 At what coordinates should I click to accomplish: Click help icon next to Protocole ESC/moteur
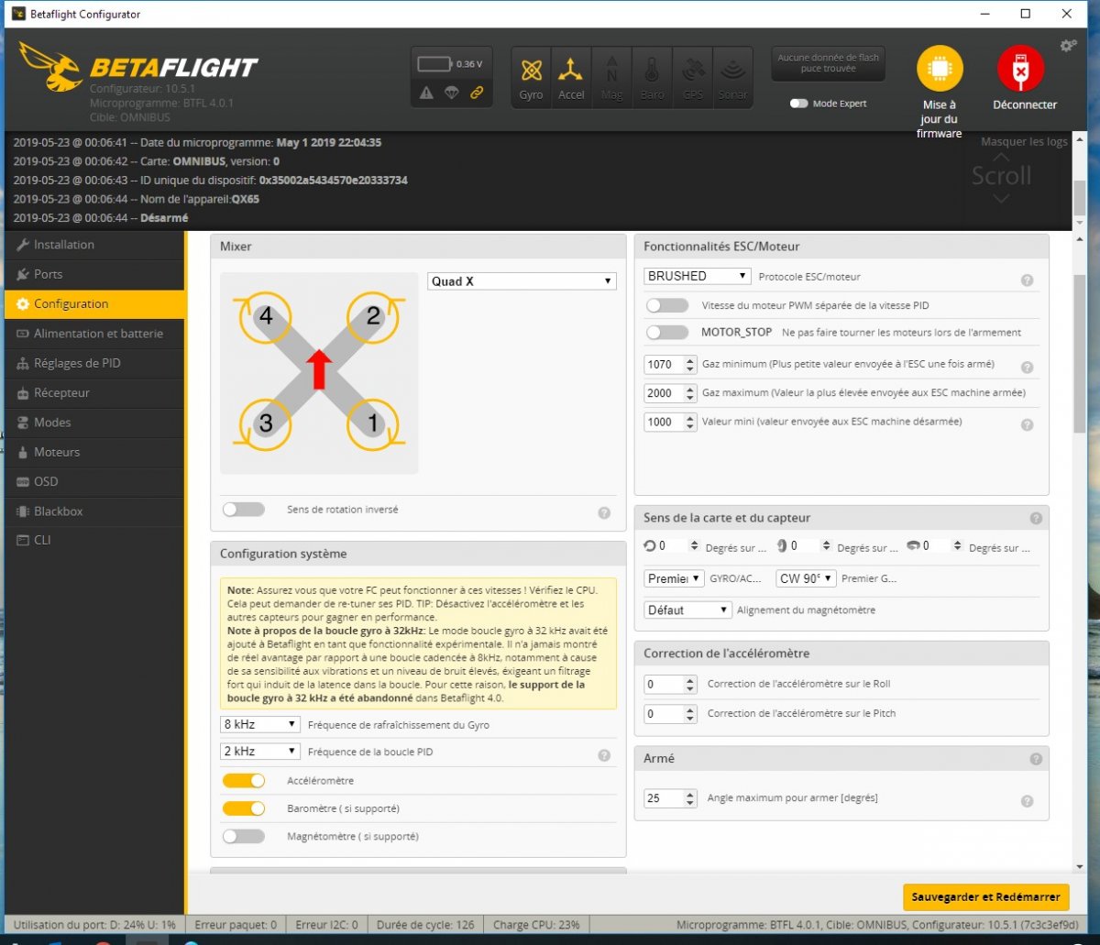pyautogui.click(x=1027, y=280)
